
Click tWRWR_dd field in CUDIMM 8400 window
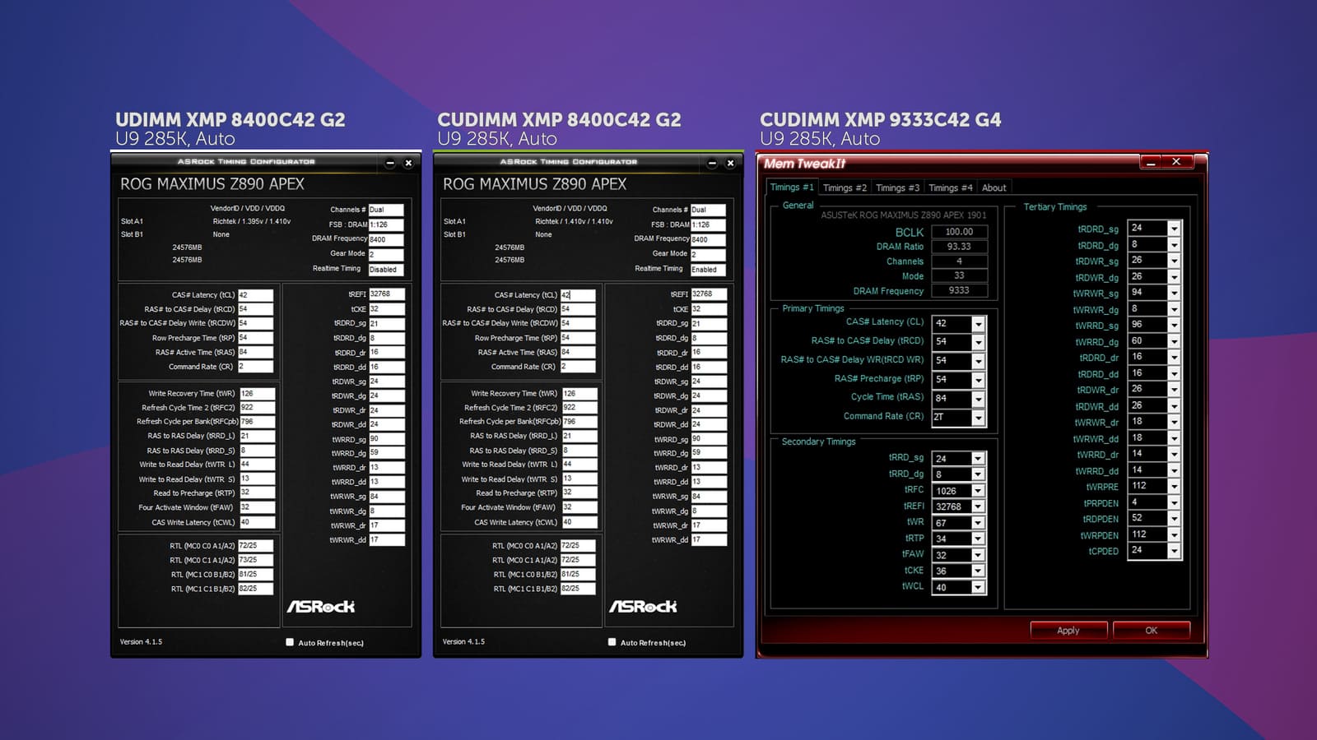tap(709, 540)
